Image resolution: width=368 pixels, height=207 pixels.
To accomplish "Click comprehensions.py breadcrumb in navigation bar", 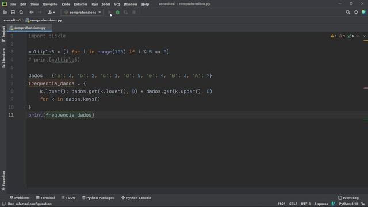I will 44,20.
